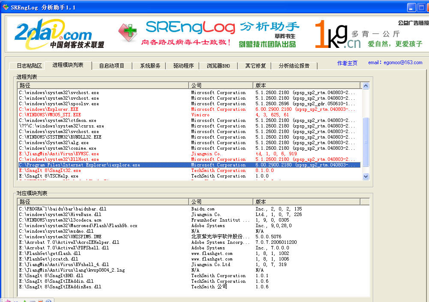
Task: Select the SnagItIEAddin.dll module row
Action: tap(189, 281)
